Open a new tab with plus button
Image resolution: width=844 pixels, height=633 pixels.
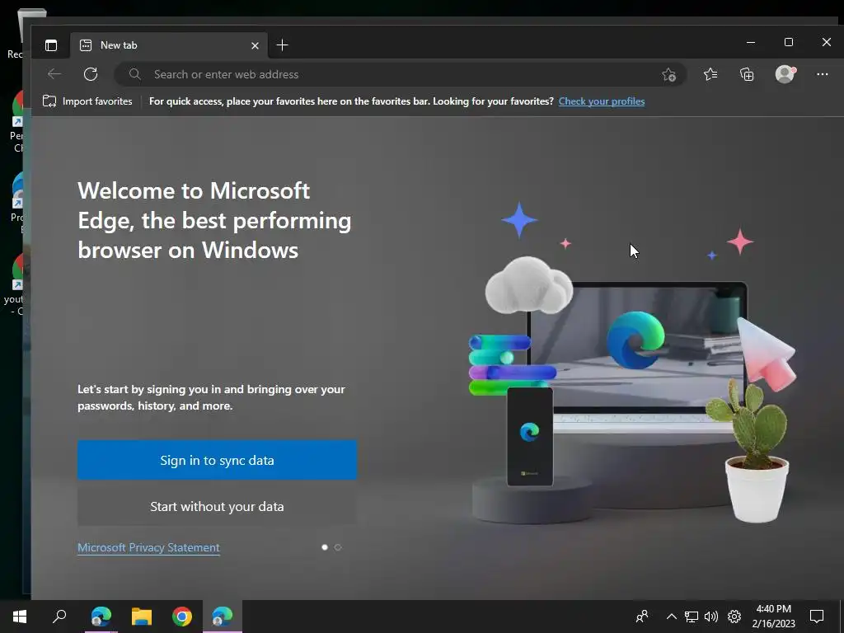coord(282,45)
